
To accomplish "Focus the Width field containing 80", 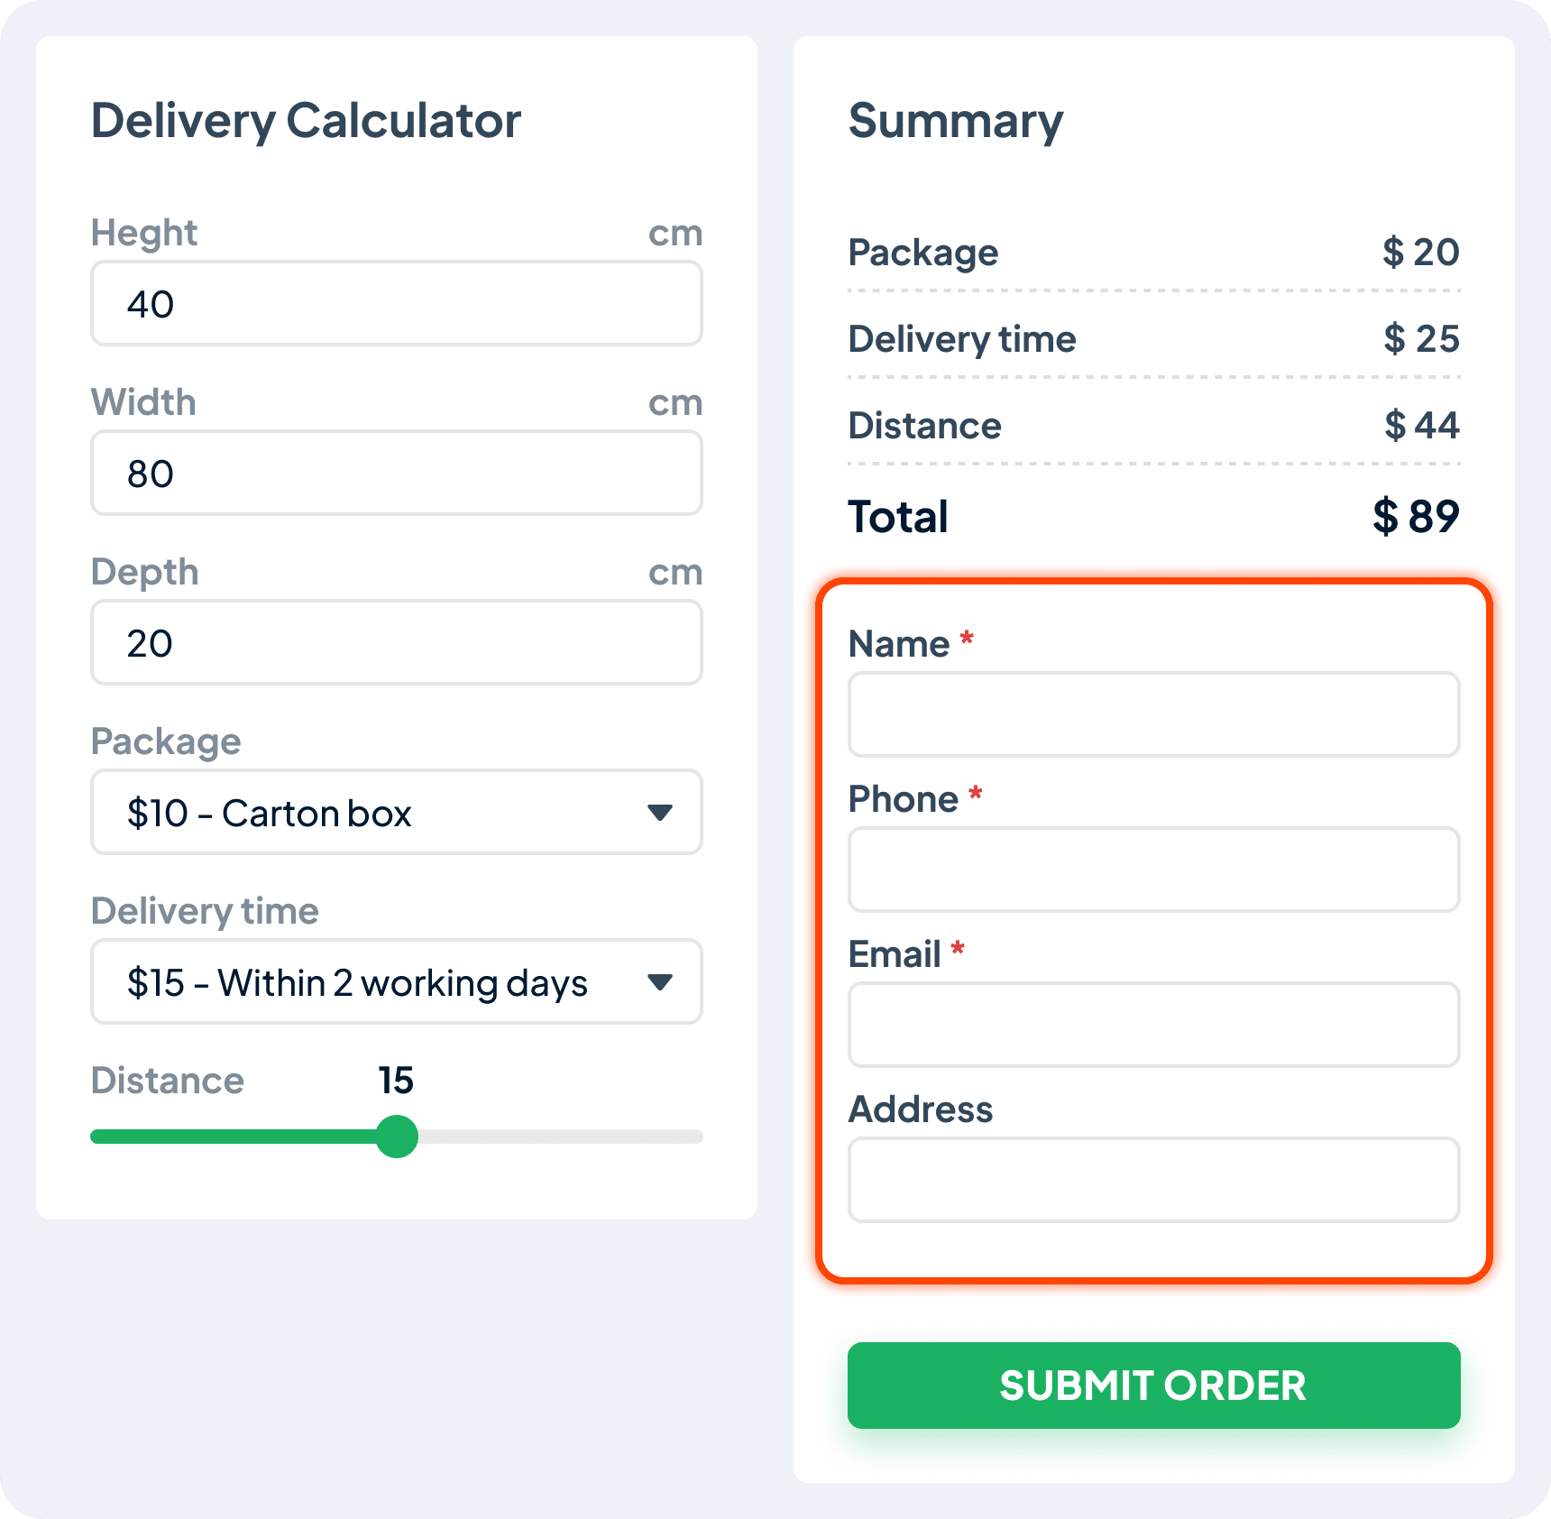I will click(397, 473).
